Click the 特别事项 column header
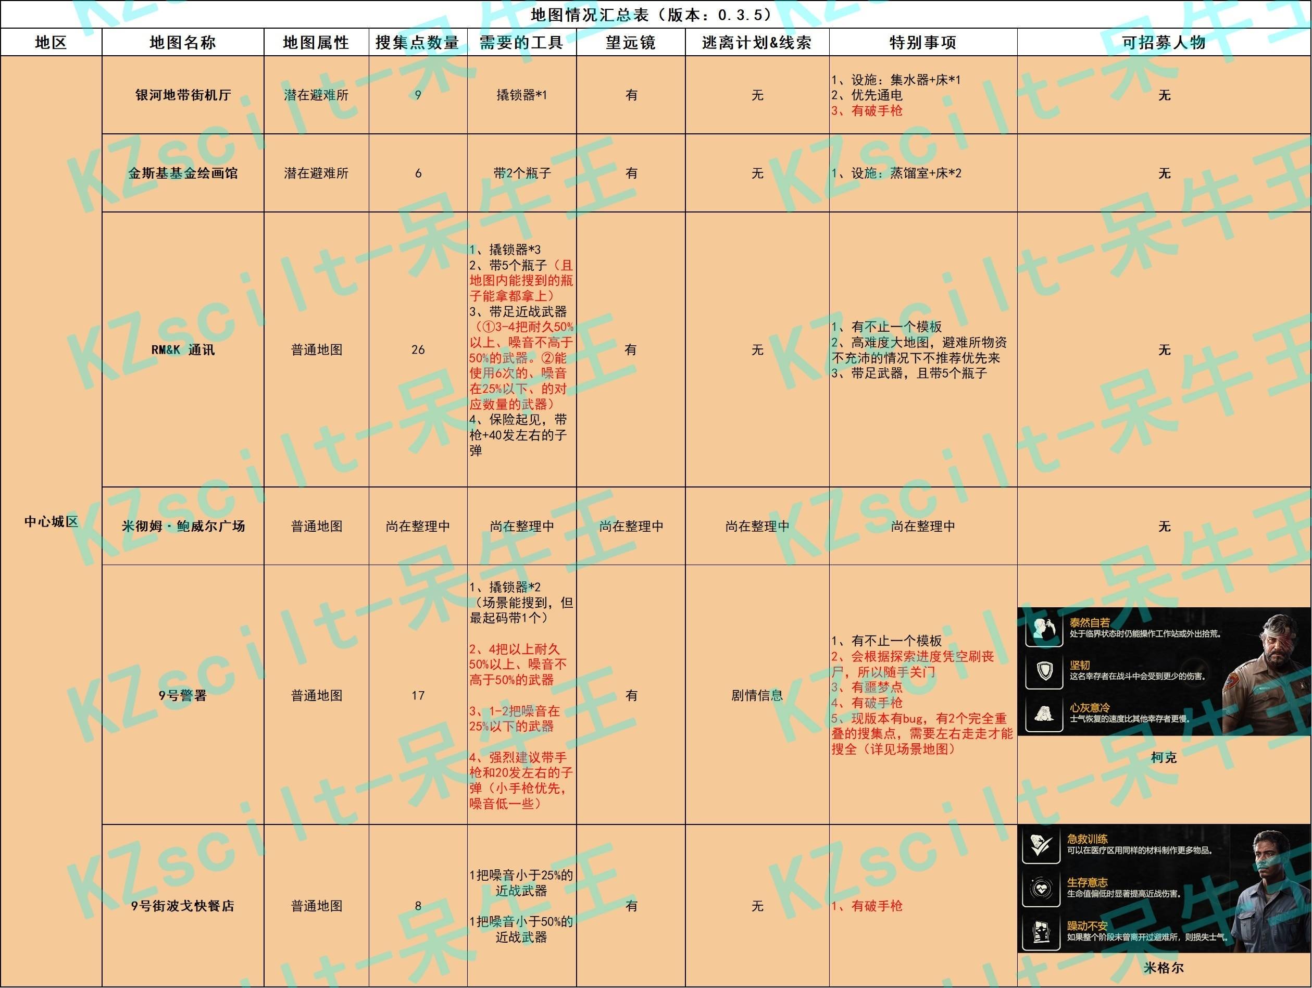The image size is (1312, 988). 923,42
